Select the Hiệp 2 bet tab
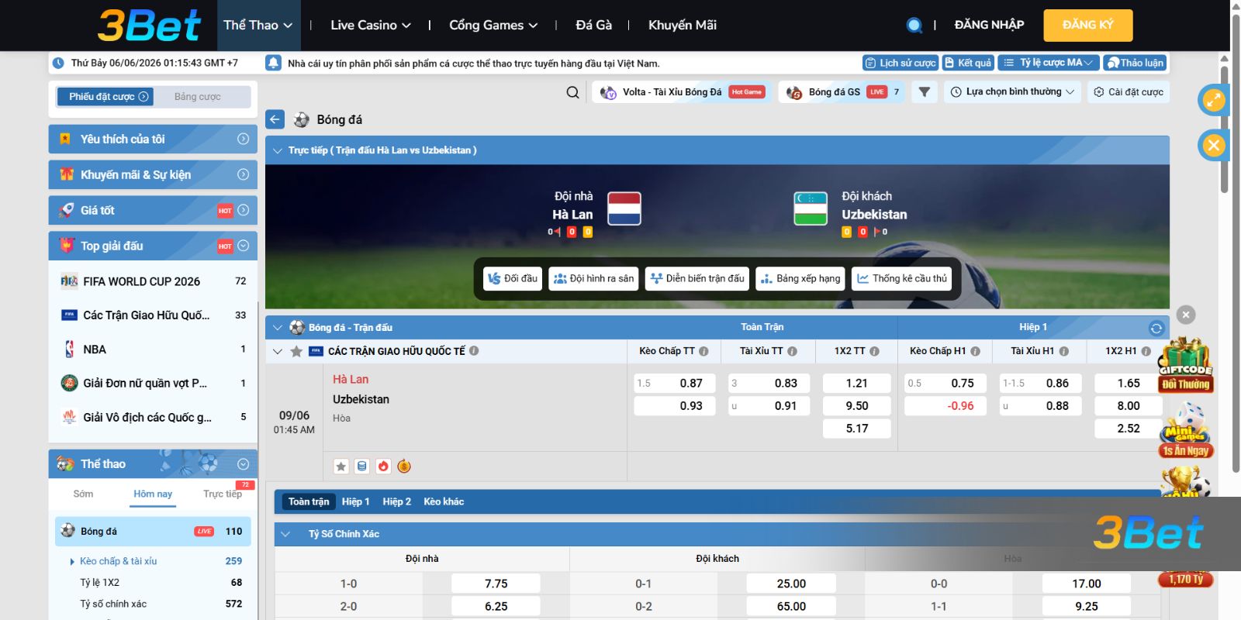Viewport: 1241px width, 620px height. pyautogui.click(x=396, y=501)
